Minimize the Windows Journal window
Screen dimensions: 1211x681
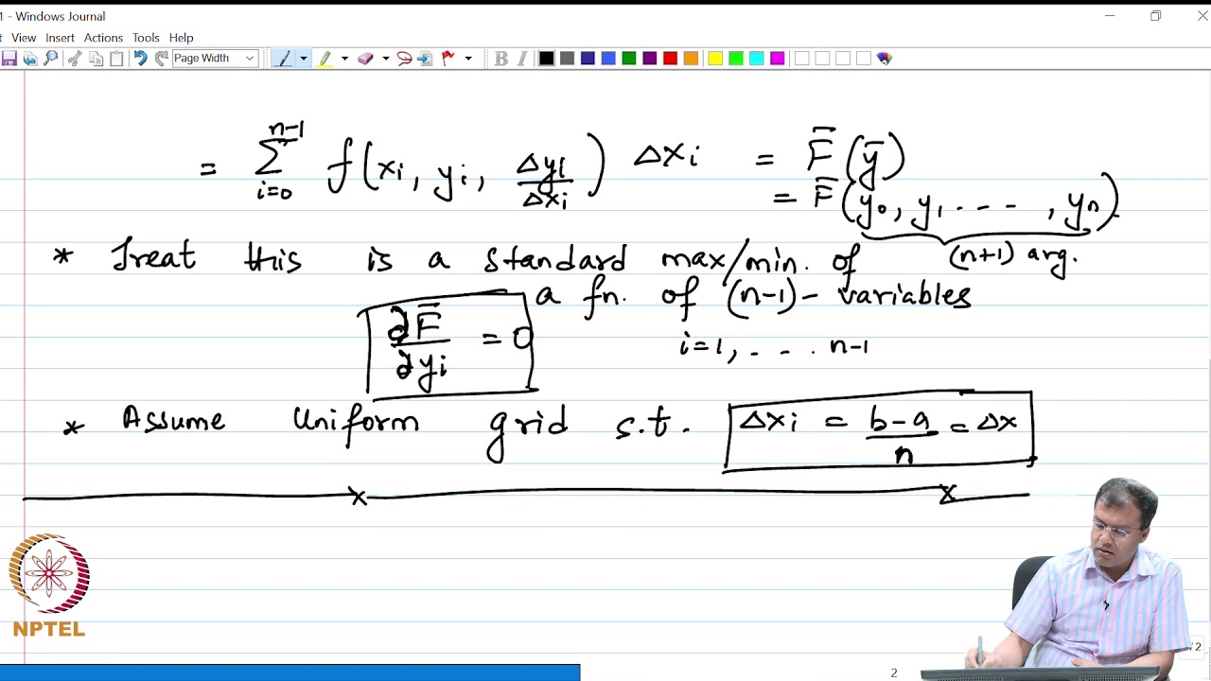1110,16
